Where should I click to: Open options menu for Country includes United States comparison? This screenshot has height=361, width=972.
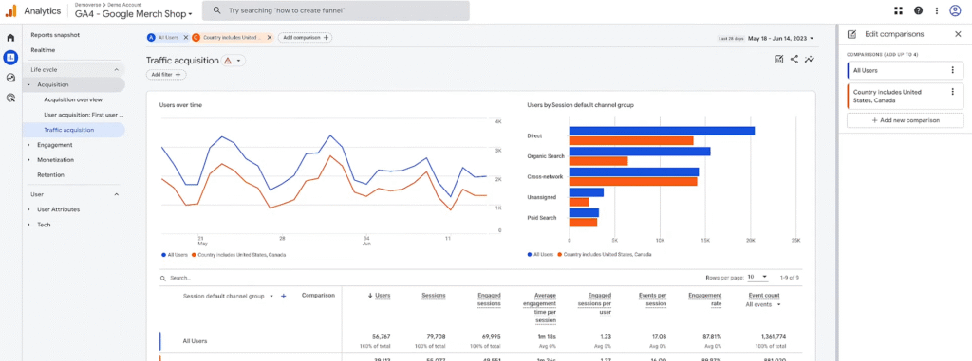click(953, 92)
